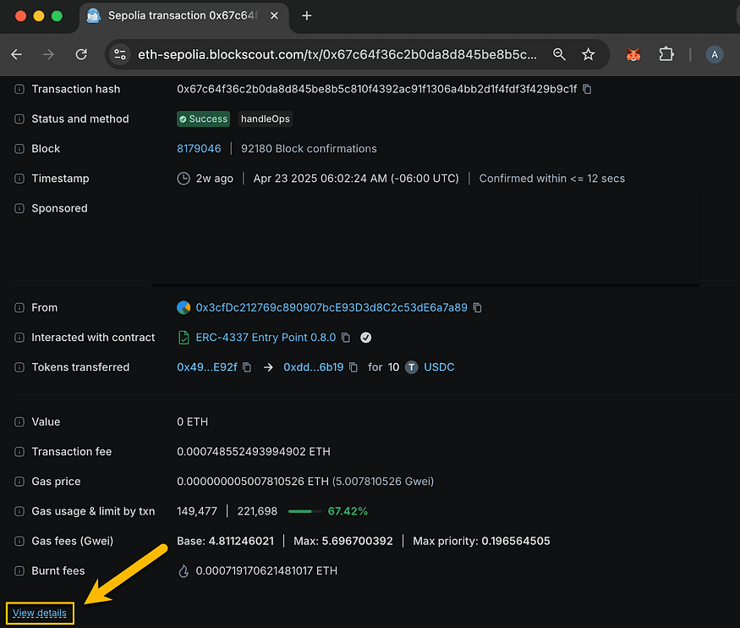Copy the From address
740x628 pixels.
[478, 308]
